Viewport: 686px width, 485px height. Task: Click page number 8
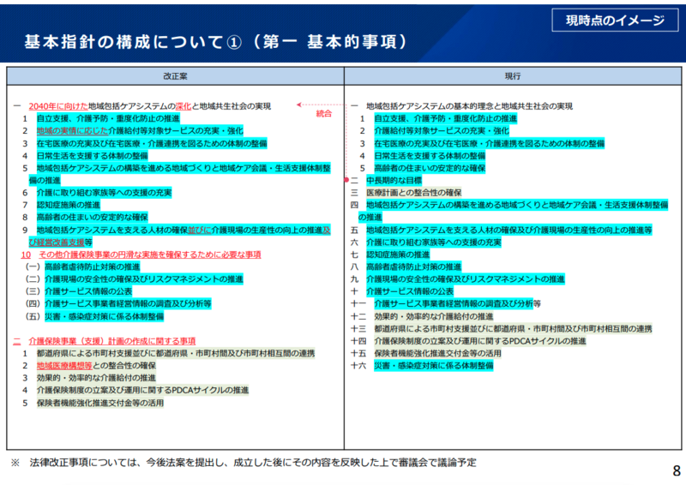pos(676,470)
